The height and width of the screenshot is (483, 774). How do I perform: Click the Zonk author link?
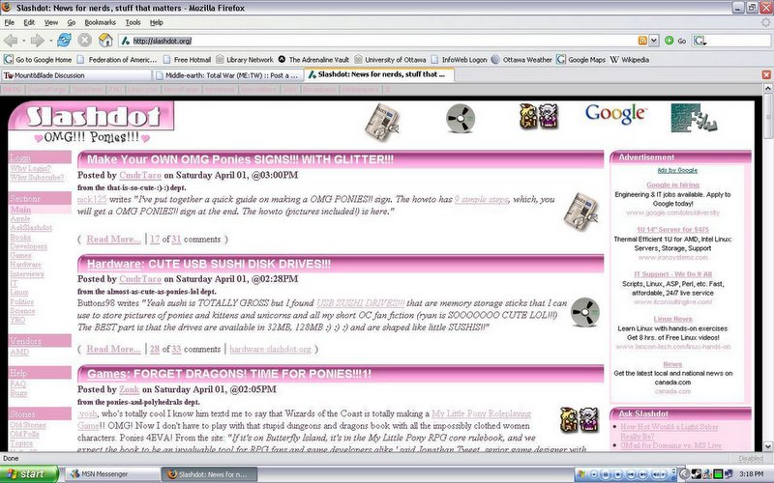(x=129, y=389)
